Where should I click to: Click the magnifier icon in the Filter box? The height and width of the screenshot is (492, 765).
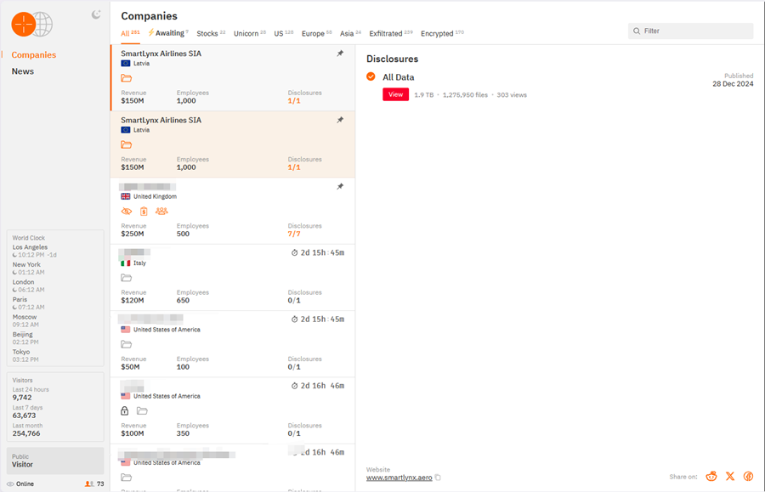(x=637, y=31)
